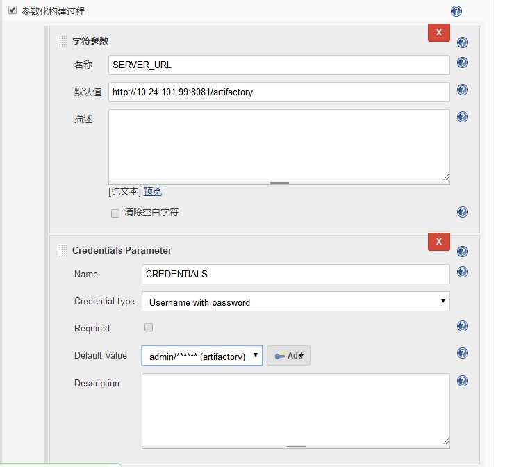Enable the 清除空白字符 checkbox

115,213
